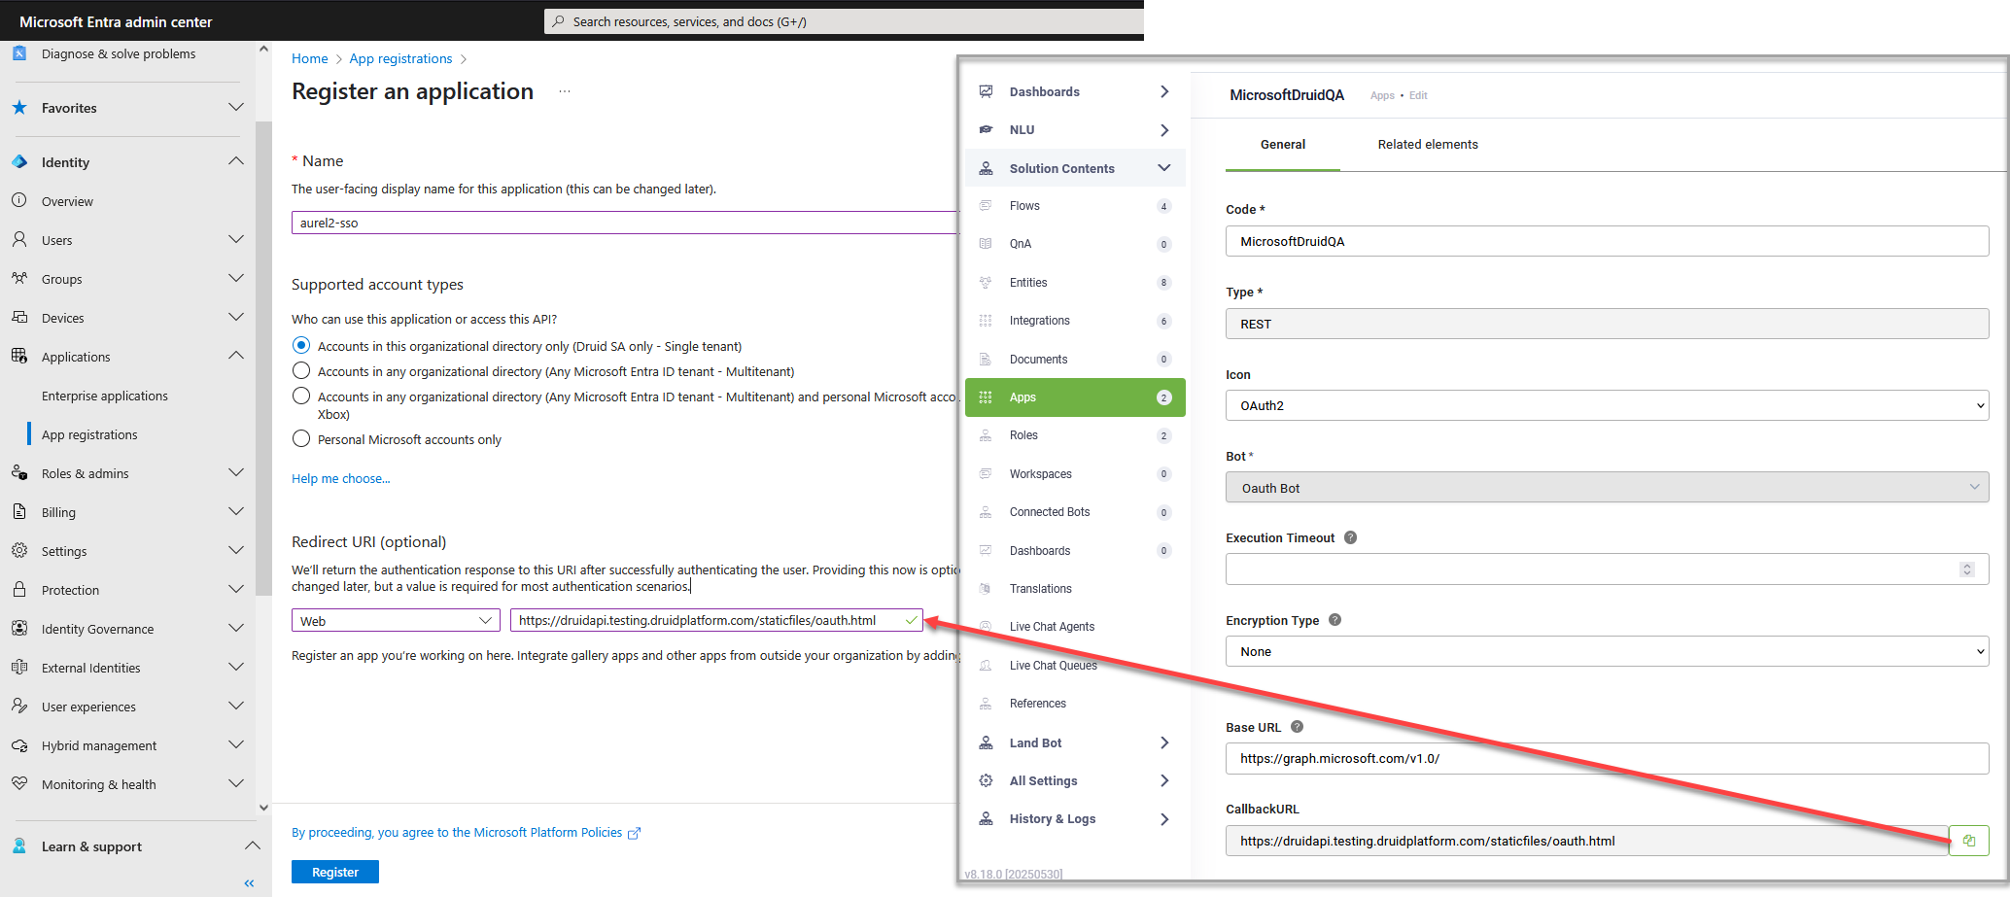
Task: Click the Groups icon in Entra sidebar
Action: coord(19,278)
